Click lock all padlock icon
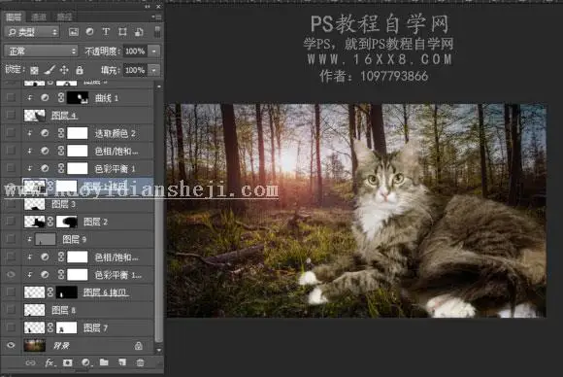Screen dimensions: 563x377 click(80, 70)
